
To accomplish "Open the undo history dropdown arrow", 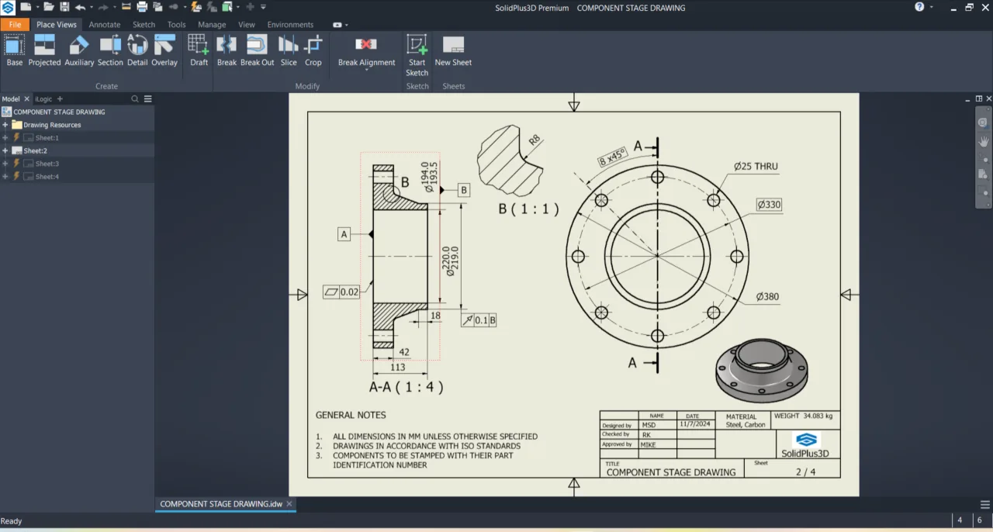I will click(90, 8).
